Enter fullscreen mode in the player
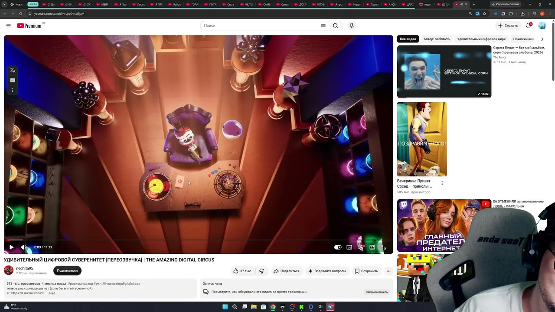This screenshot has width=555, height=312. click(x=383, y=247)
